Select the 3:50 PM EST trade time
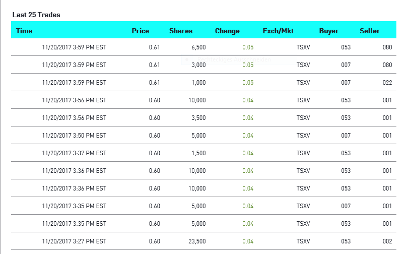411x254 pixels. point(74,136)
